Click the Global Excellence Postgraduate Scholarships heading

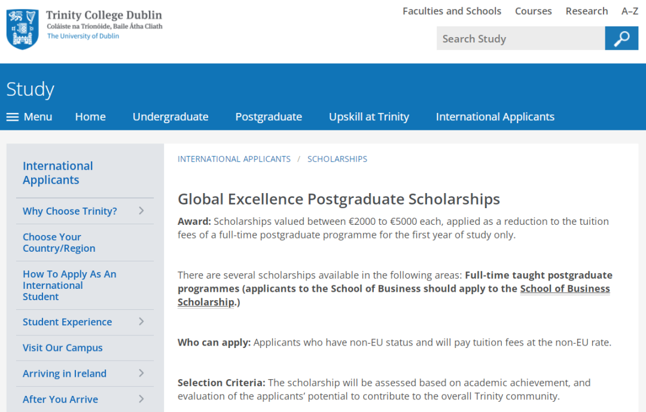tap(339, 199)
